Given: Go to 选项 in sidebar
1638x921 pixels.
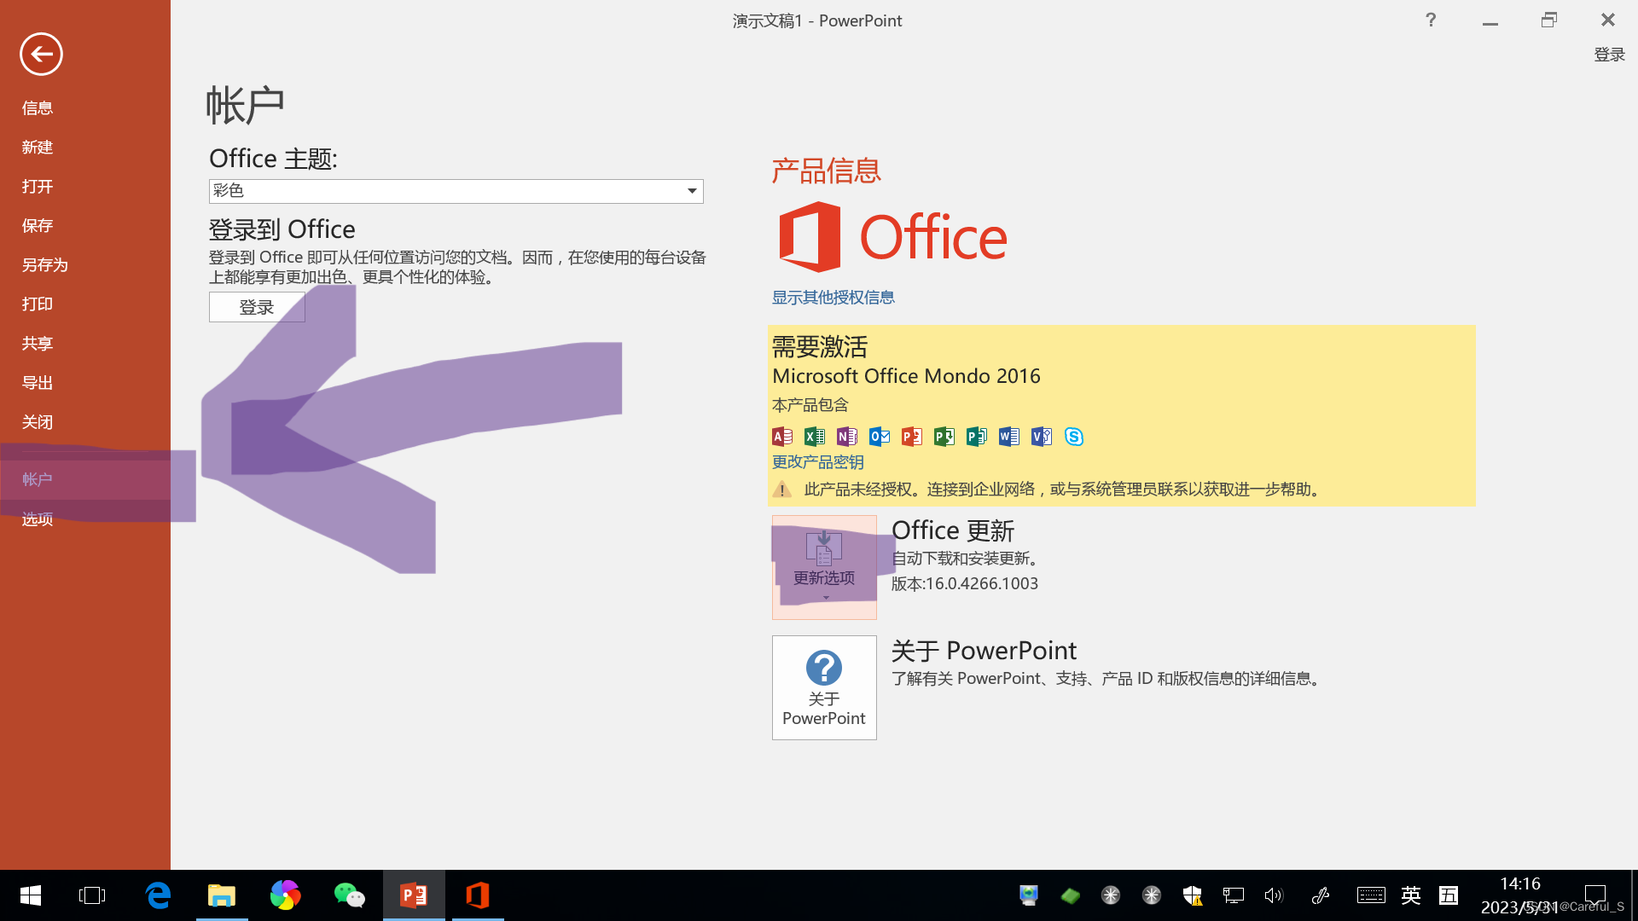Looking at the screenshot, I should [x=38, y=519].
